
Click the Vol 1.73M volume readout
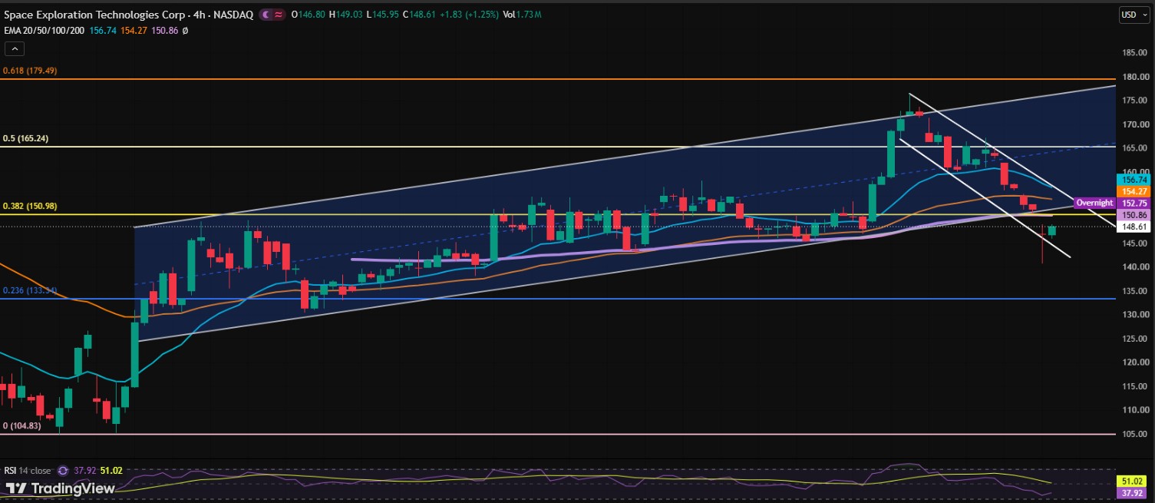tap(522, 15)
